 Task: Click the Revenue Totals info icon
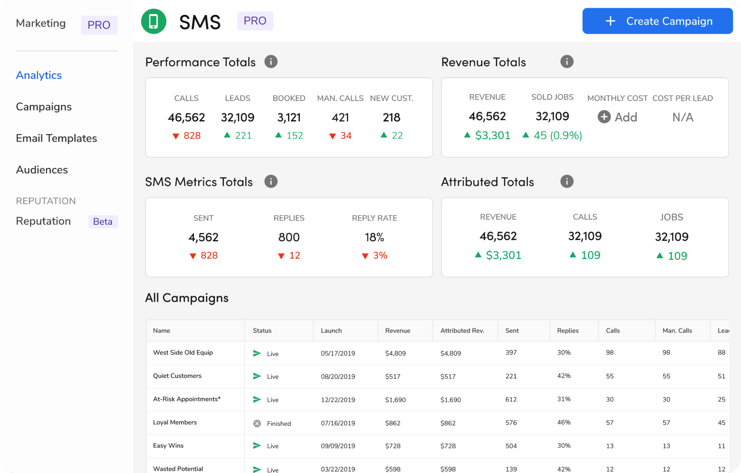pyautogui.click(x=566, y=62)
